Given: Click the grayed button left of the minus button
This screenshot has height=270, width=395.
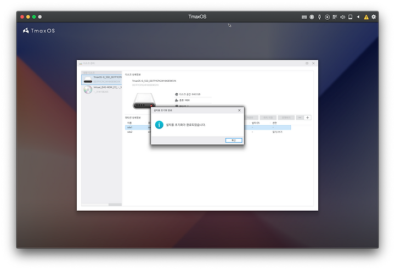Looking at the screenshot, I should click(x=286, y=118).
